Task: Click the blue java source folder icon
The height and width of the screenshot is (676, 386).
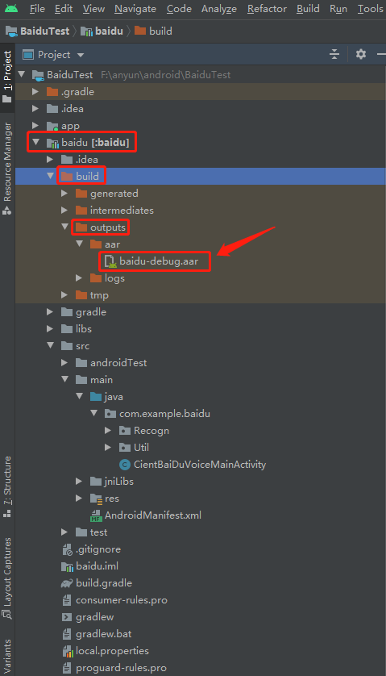Action: pos(96,397)
